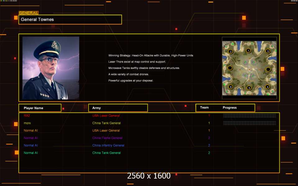Click the orange AI's USA Laser General army
This screenshot has height=186, width=298.
(106, 131)
